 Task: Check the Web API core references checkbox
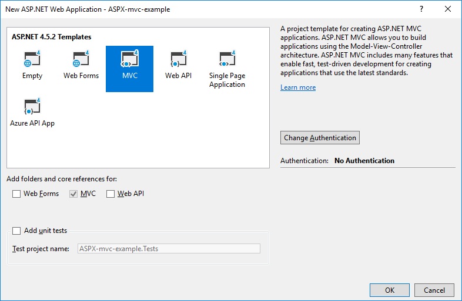[111, 194]
